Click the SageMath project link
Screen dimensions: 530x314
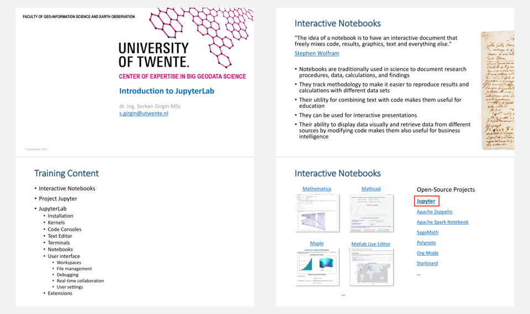(427, 232)
